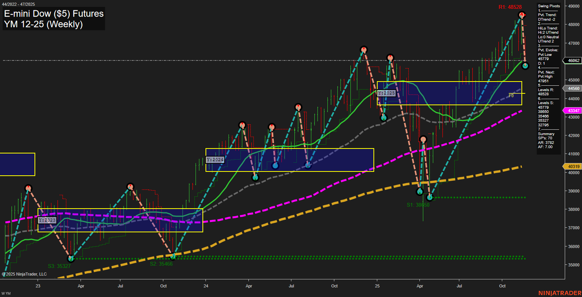Select the Pvt. Trend: line in Swing Pivots
The width and height of the screenshot is (582, 297).
pos(547,15)
